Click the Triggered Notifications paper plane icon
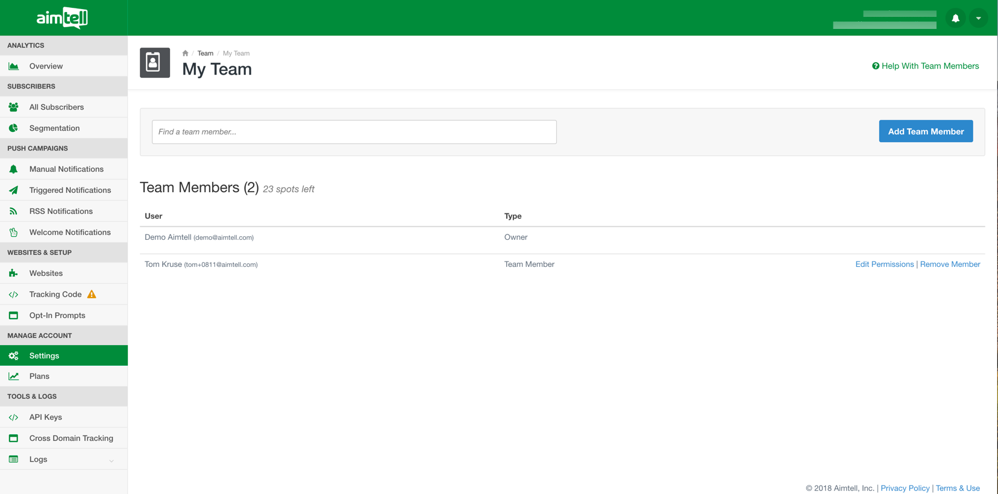 coord(13,190)
